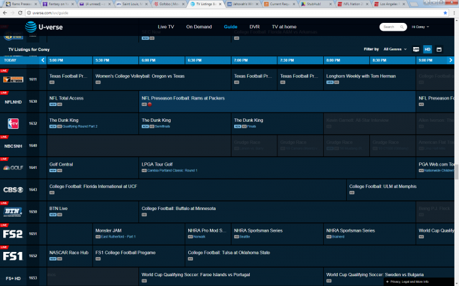Select the NBCSNH channel logo
The width and height of the screenshot is (459, 286).
(x=13, y=146)
